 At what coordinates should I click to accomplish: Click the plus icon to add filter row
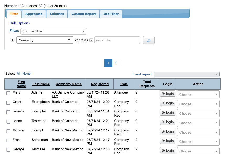tap(12, 40)
